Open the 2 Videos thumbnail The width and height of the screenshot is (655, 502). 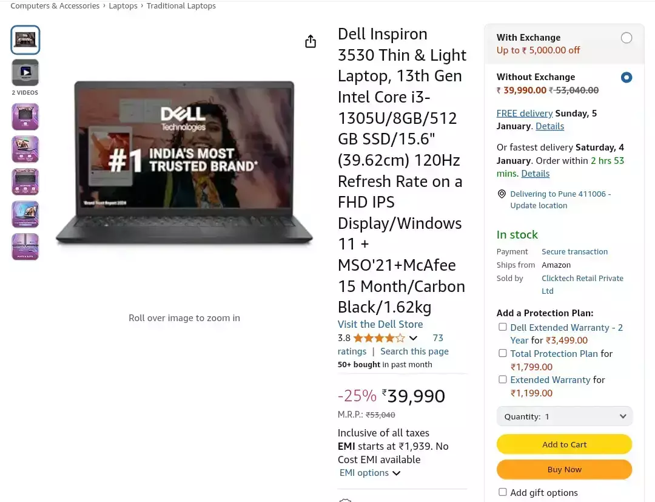pyautogui.click(x=25, y=72)
